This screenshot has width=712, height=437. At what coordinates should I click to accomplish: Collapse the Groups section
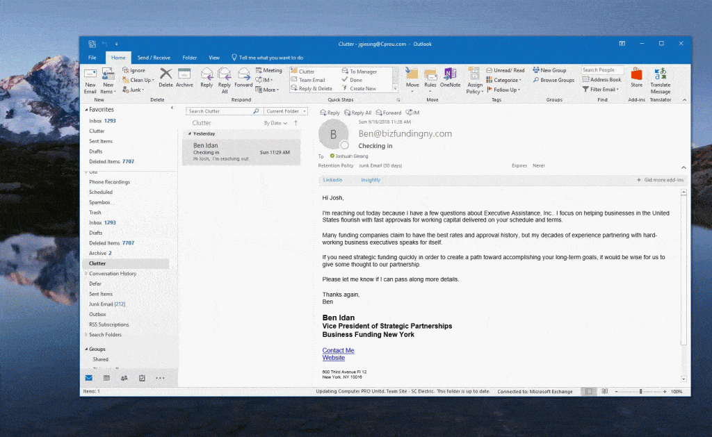pos(86,349)
